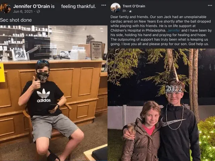Open the pharmacy vaccination photo
This screenshot has height=161, width=215.
[54, 93]
